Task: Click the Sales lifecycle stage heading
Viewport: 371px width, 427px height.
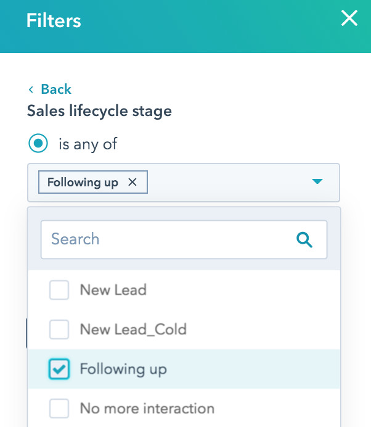Action: [x=99, y=111]
